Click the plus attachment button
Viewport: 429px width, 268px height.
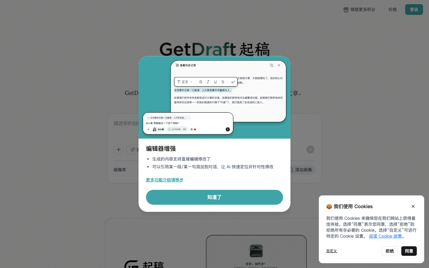(119, 149)
